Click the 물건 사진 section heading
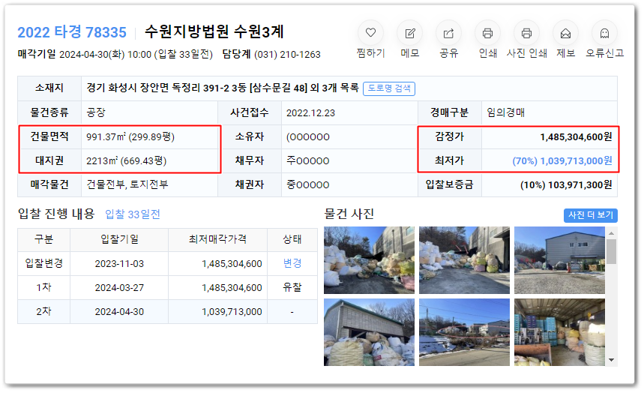 pos(349,214)
